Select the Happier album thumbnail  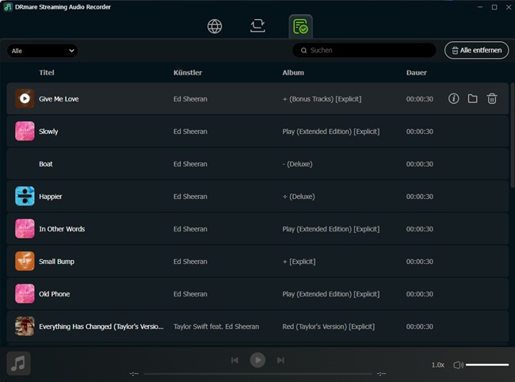click(25, 196)
